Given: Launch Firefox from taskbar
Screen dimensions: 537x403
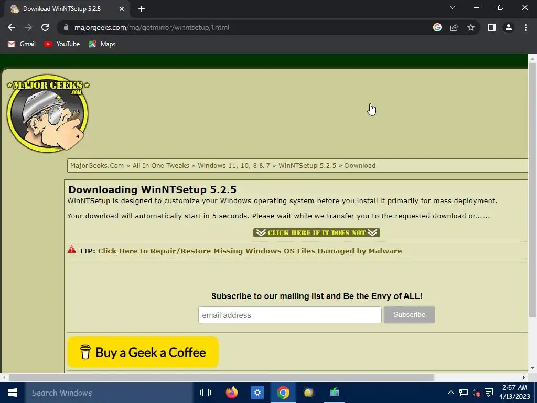Looking at the screenshot, I should coord(231,393).
